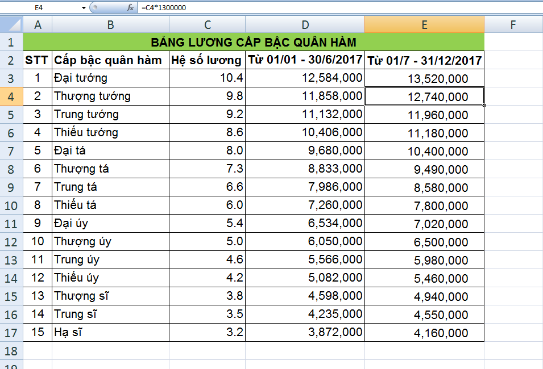Open the Name Box dropdown arrow
Screen dimensions: 543x369
(84, 7)
